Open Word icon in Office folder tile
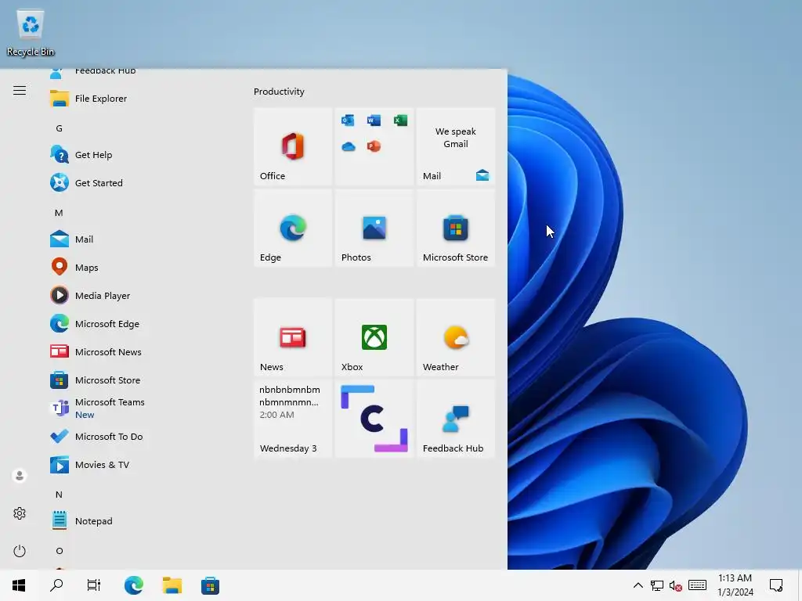Viewport: 802px width, 601px height. pos(374,120)
